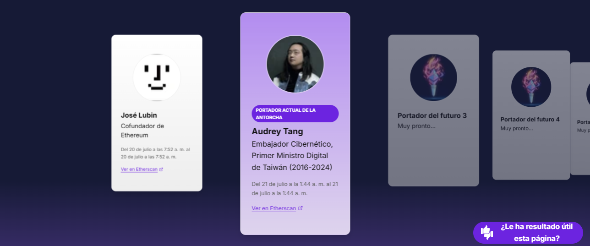Select the Audrey Tang name heading
The width and height of the screenshot is (590, 246).
click(x=277, y=131)
